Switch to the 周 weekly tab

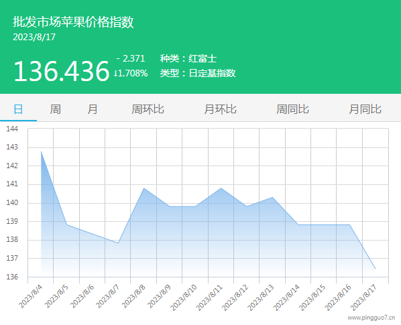55,109
